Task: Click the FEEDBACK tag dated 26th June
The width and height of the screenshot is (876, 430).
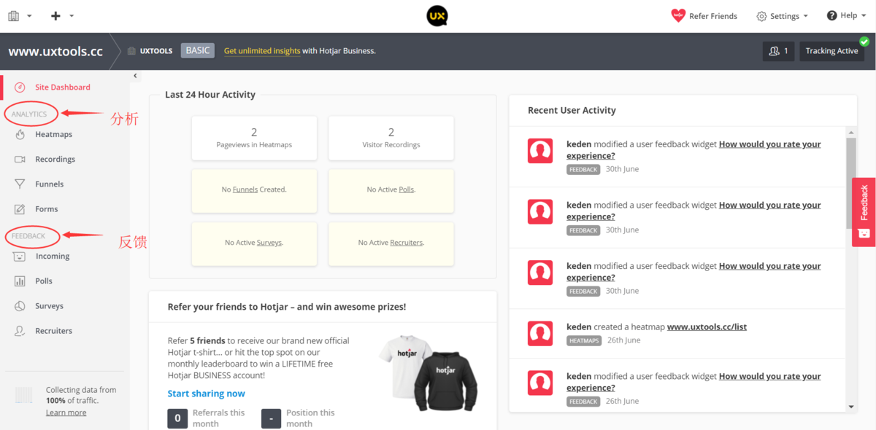Action: pos(583,402)
